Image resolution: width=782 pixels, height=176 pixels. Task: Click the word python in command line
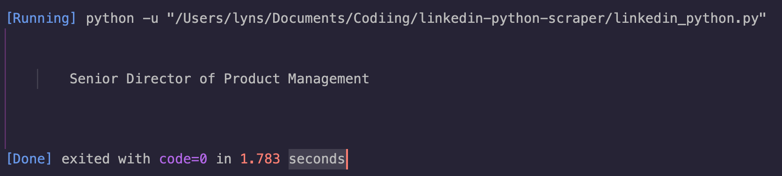click(x=110, y=19)
